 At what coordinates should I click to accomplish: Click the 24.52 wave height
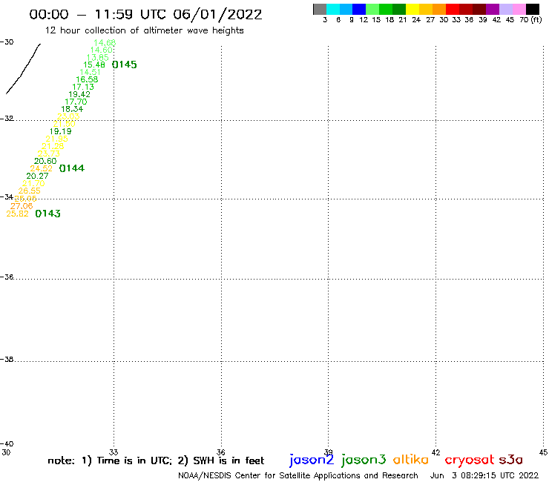tap(41, 169)
